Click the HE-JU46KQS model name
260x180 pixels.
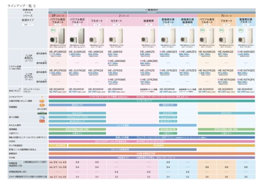point(77,52)
